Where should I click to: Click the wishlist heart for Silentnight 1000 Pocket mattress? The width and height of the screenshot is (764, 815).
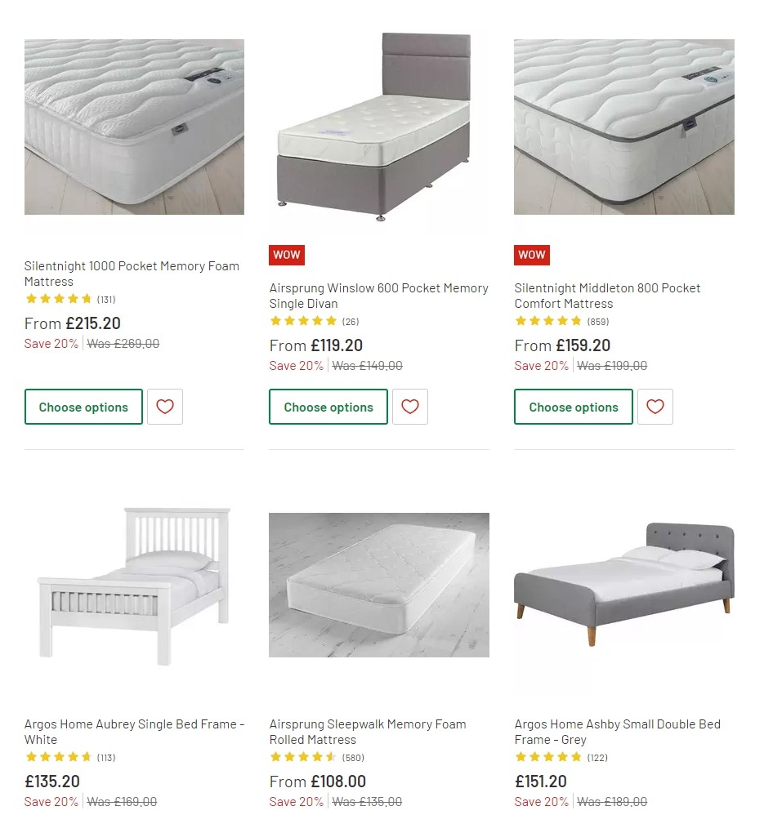[165, 406]
